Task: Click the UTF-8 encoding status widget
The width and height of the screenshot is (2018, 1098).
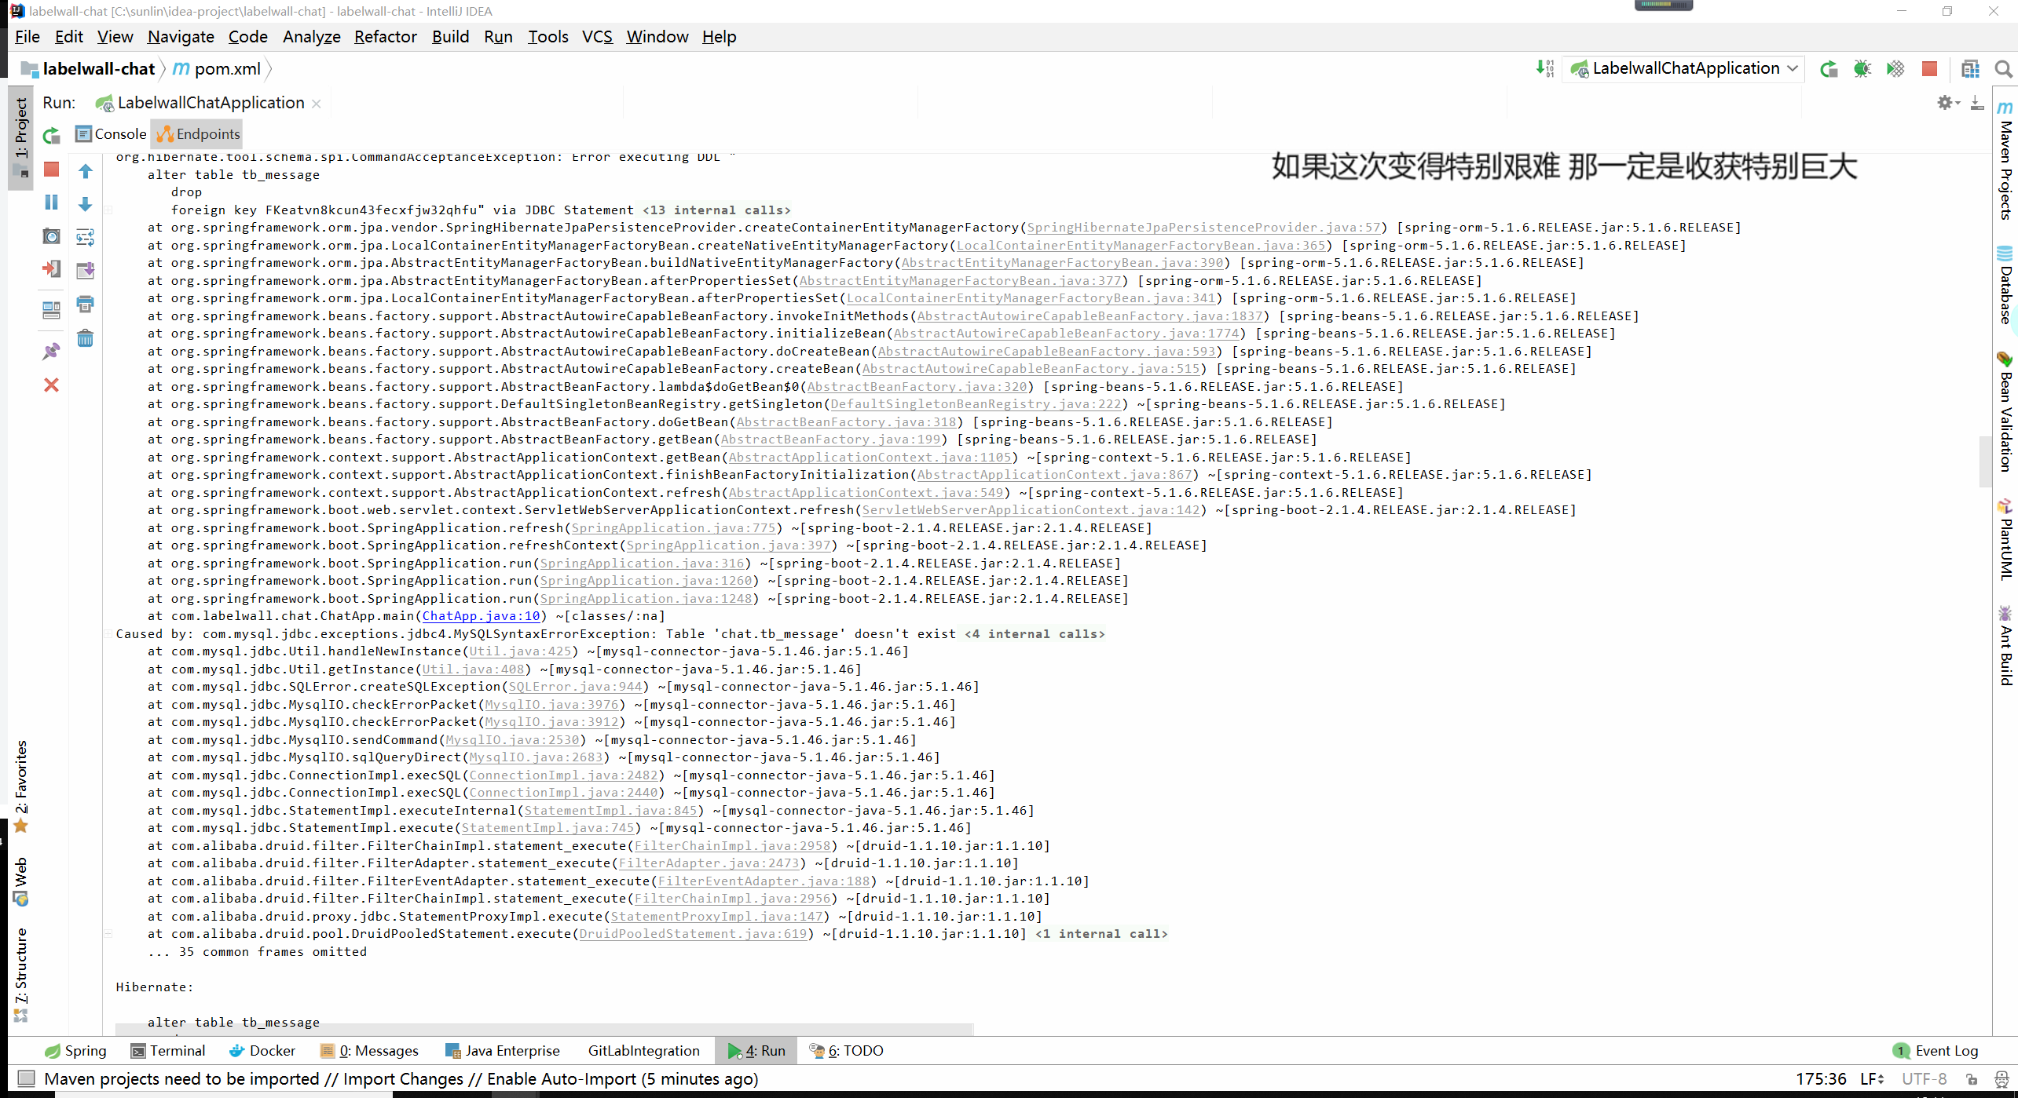Action: (1924, 1079)
